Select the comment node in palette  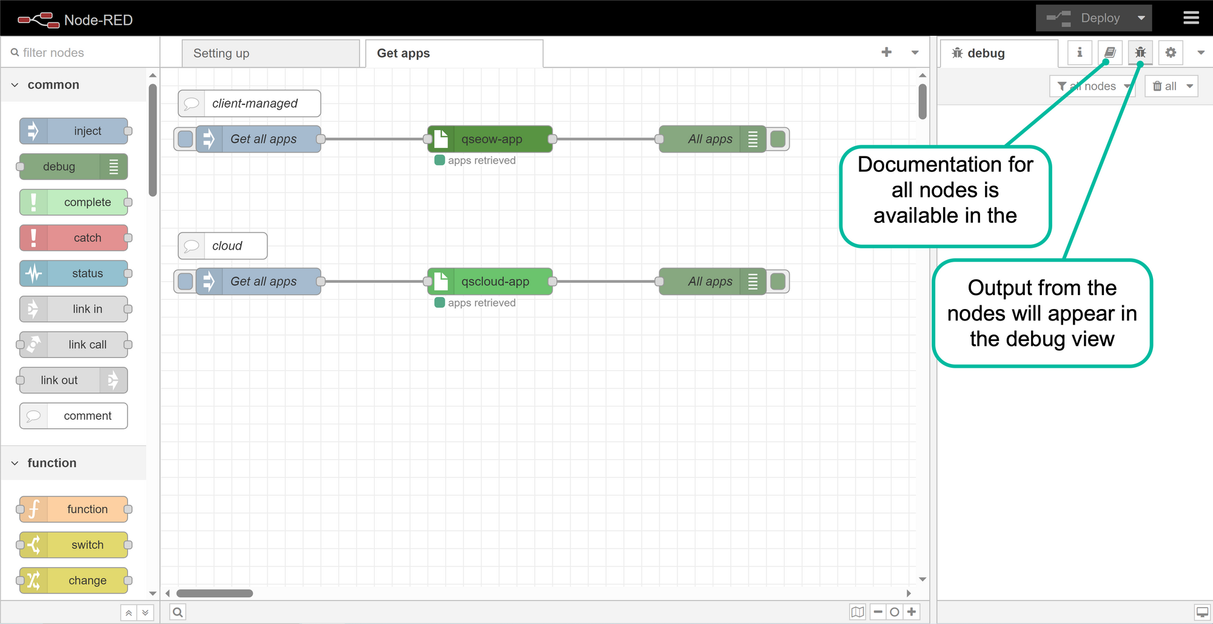pos(73,416)
